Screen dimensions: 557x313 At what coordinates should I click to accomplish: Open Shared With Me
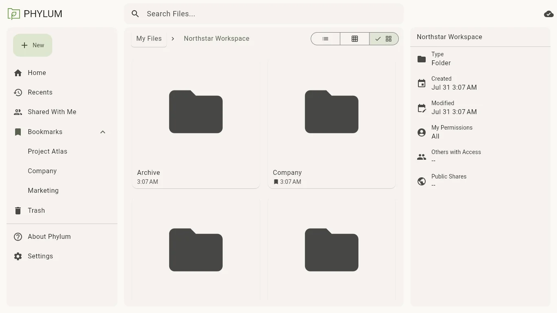click(62, 112)
